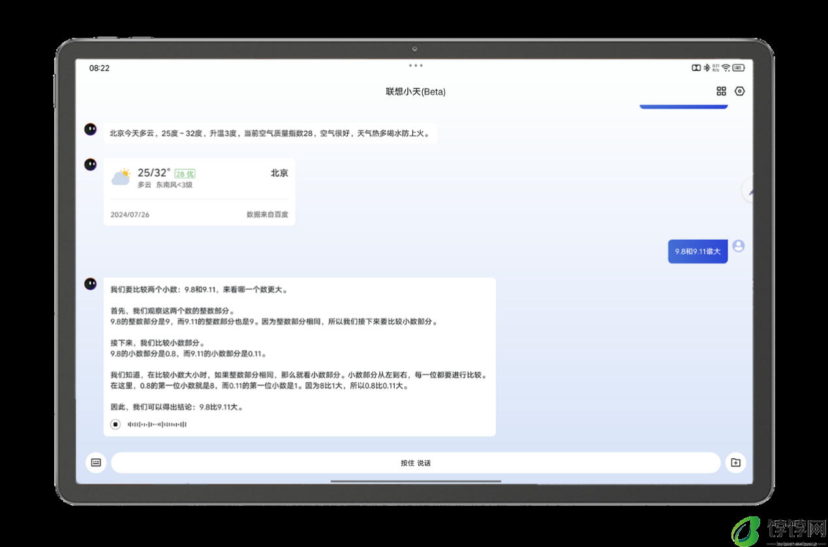Click the voice playback waveform
828x547 pixels.
coord(157,424)
